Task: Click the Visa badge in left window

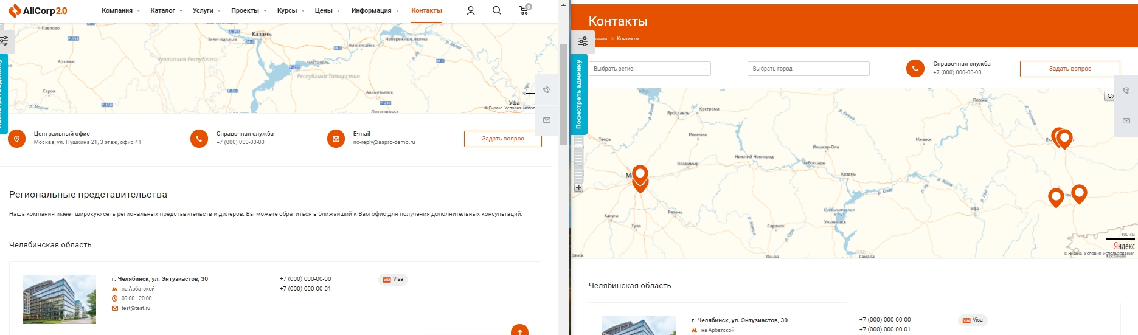Action: coord(393,279)
